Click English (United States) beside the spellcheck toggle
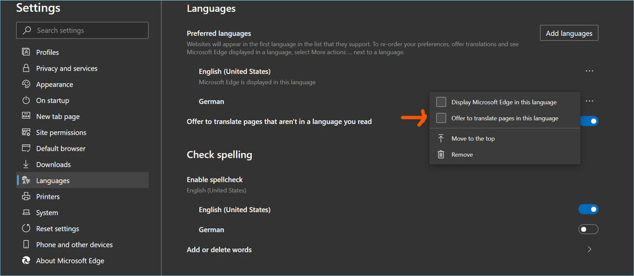The image size is (634, 276). coord(235,210)
